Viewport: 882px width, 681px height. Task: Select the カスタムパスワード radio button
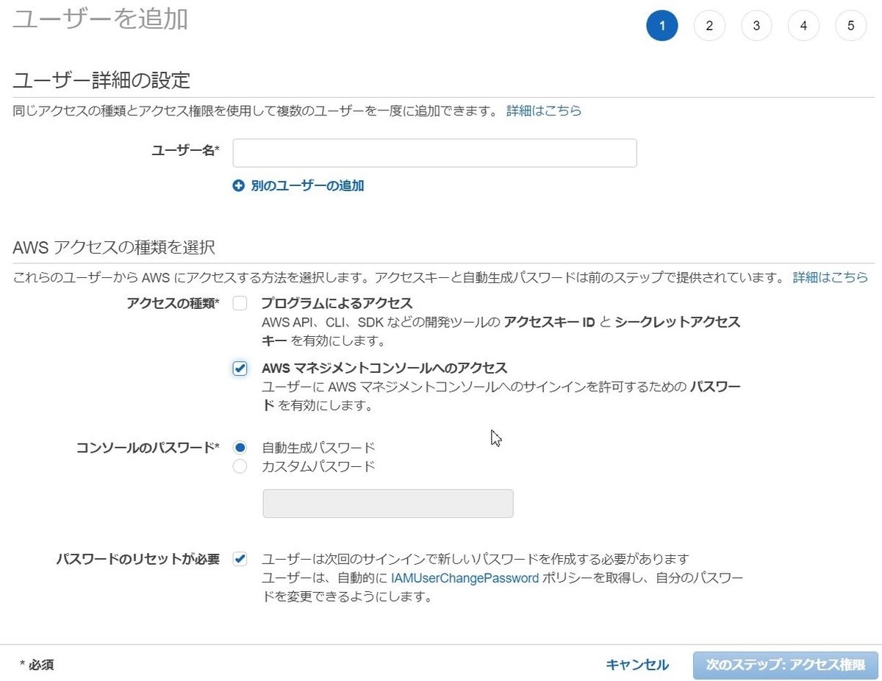pyautogui.click(x=240, y=466)
